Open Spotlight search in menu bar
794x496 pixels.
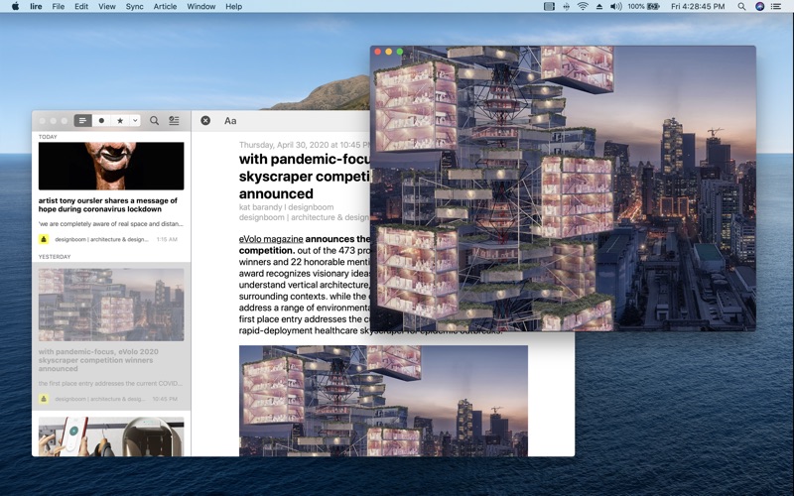(741, 6)
